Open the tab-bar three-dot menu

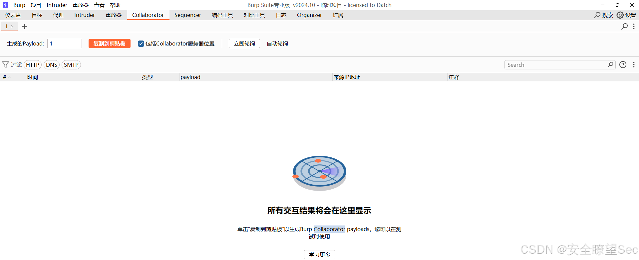634,26
